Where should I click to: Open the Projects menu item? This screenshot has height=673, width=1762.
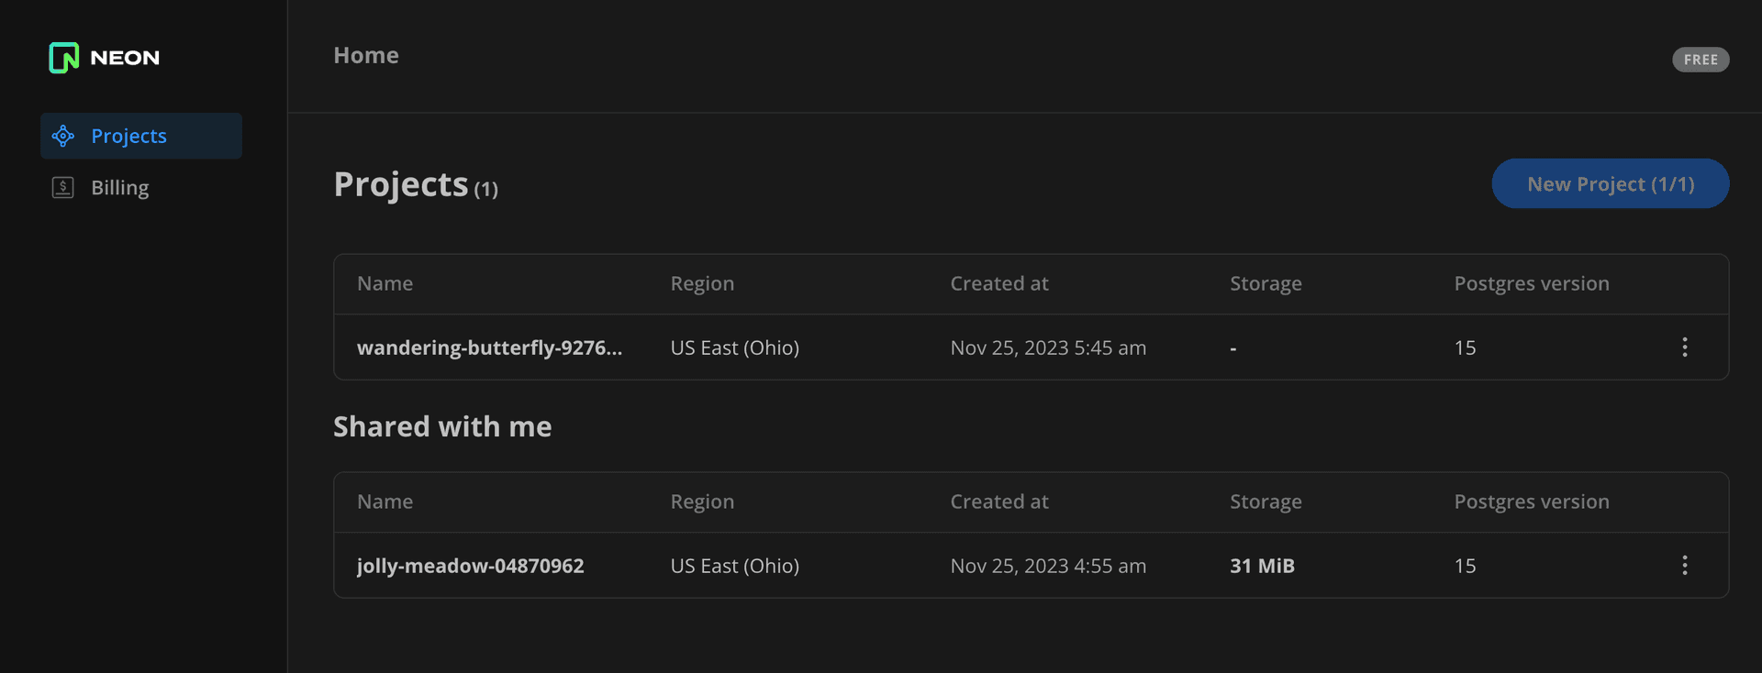click(x=128, y=137)
